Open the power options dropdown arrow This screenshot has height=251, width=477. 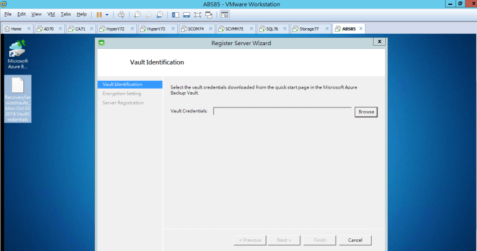(107, 13)
